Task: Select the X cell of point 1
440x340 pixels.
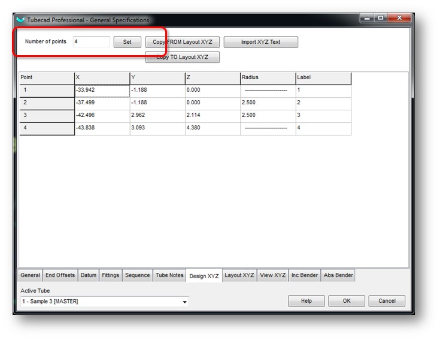Action: 102,91
